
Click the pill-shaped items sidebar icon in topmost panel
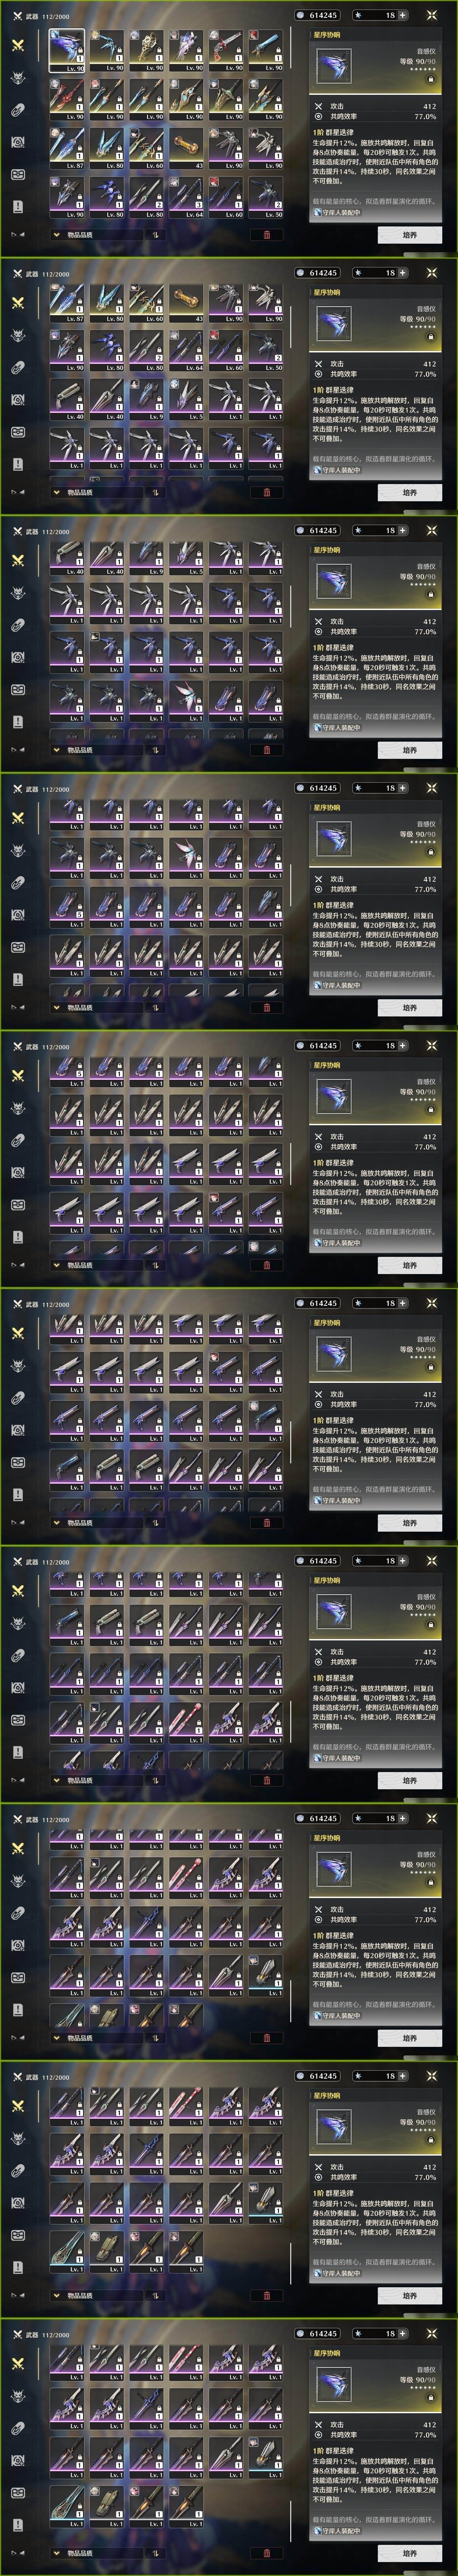pos(17,110)
